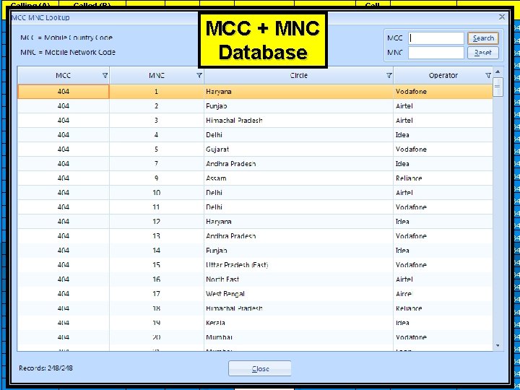Image resolution: width=520 pixels, height=390 pixels.
Task: Select Andhra Pradesh Vodafone row, MNC 13
Action: (255, 235)
